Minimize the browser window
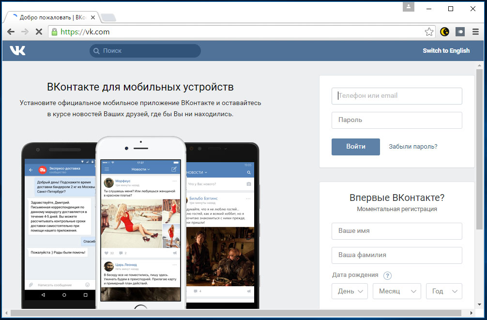487x320 pixels. 429,9
